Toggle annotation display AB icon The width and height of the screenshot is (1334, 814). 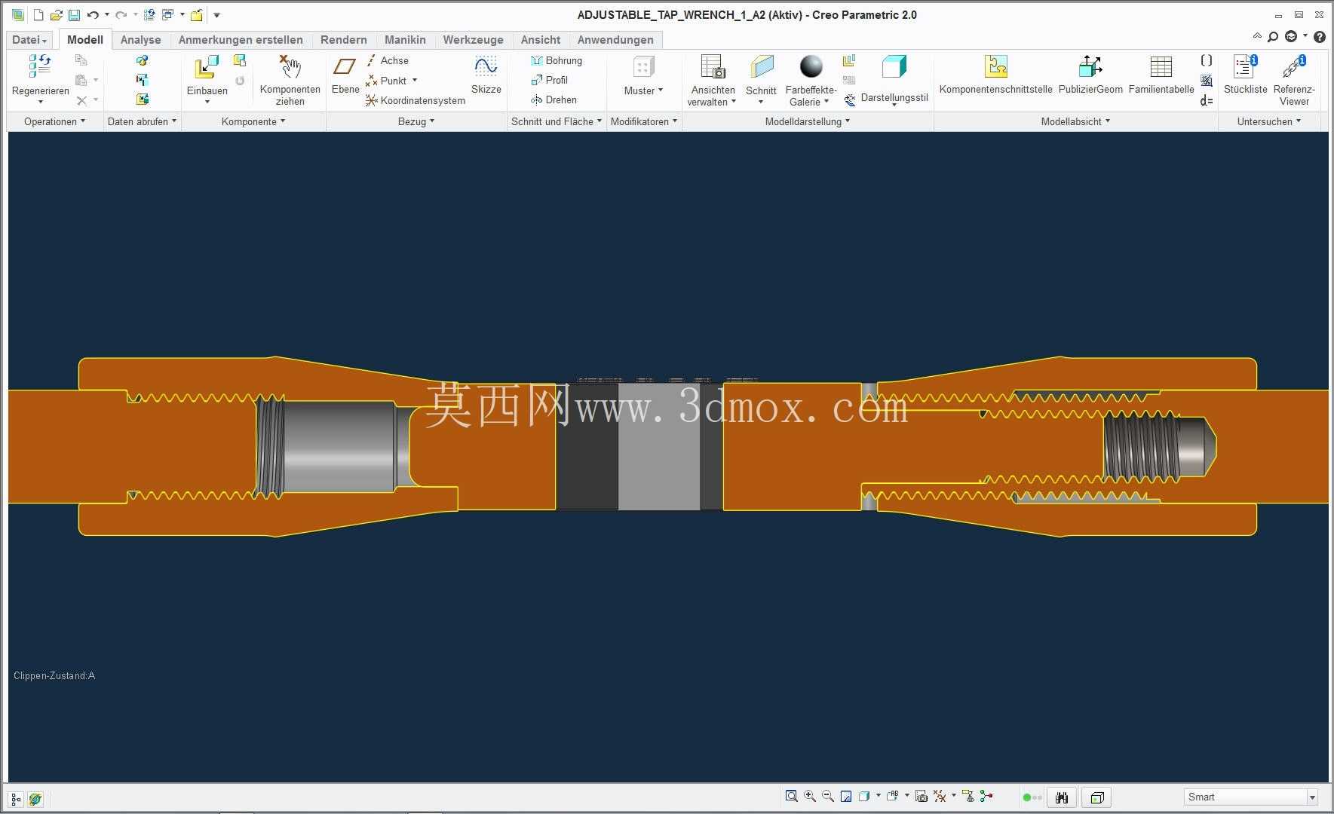click(893, 796)
